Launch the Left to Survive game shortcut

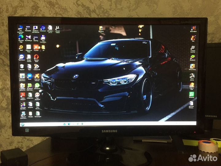[x=192, y=76]
